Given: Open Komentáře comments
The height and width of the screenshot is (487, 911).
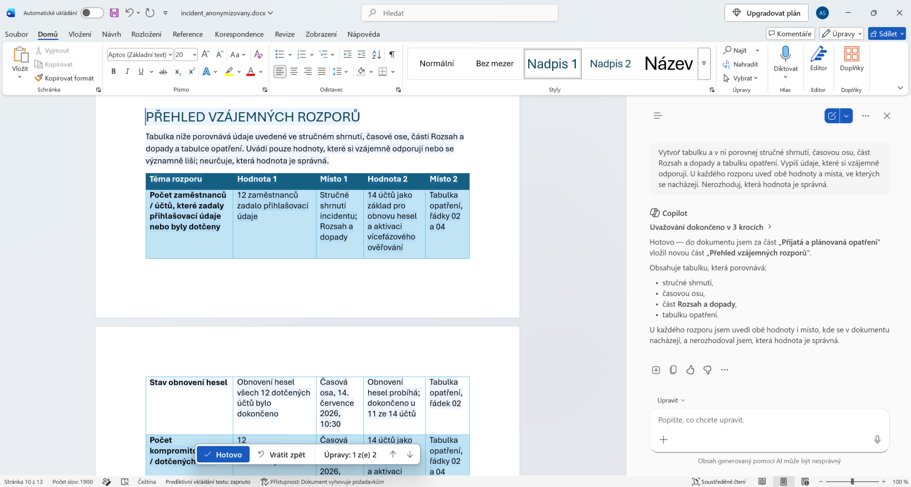Looking at the screenshot, I should [x=790, y=34].
